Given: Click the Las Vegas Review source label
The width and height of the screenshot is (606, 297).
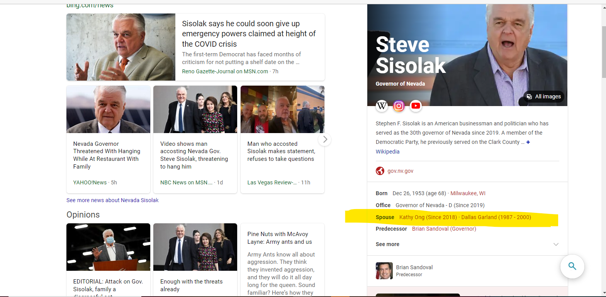Looking at the screenshot, I should 272,182.
